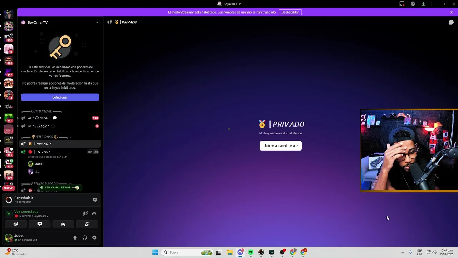Screen dimensions: 458x258
Task: Select the pink server with 11 badge
Action: pos(9,49)
